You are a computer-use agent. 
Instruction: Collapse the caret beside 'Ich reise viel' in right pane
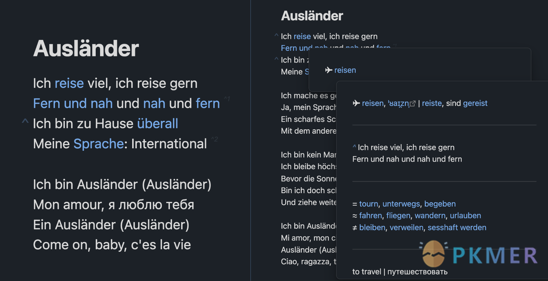coord(276,35)
